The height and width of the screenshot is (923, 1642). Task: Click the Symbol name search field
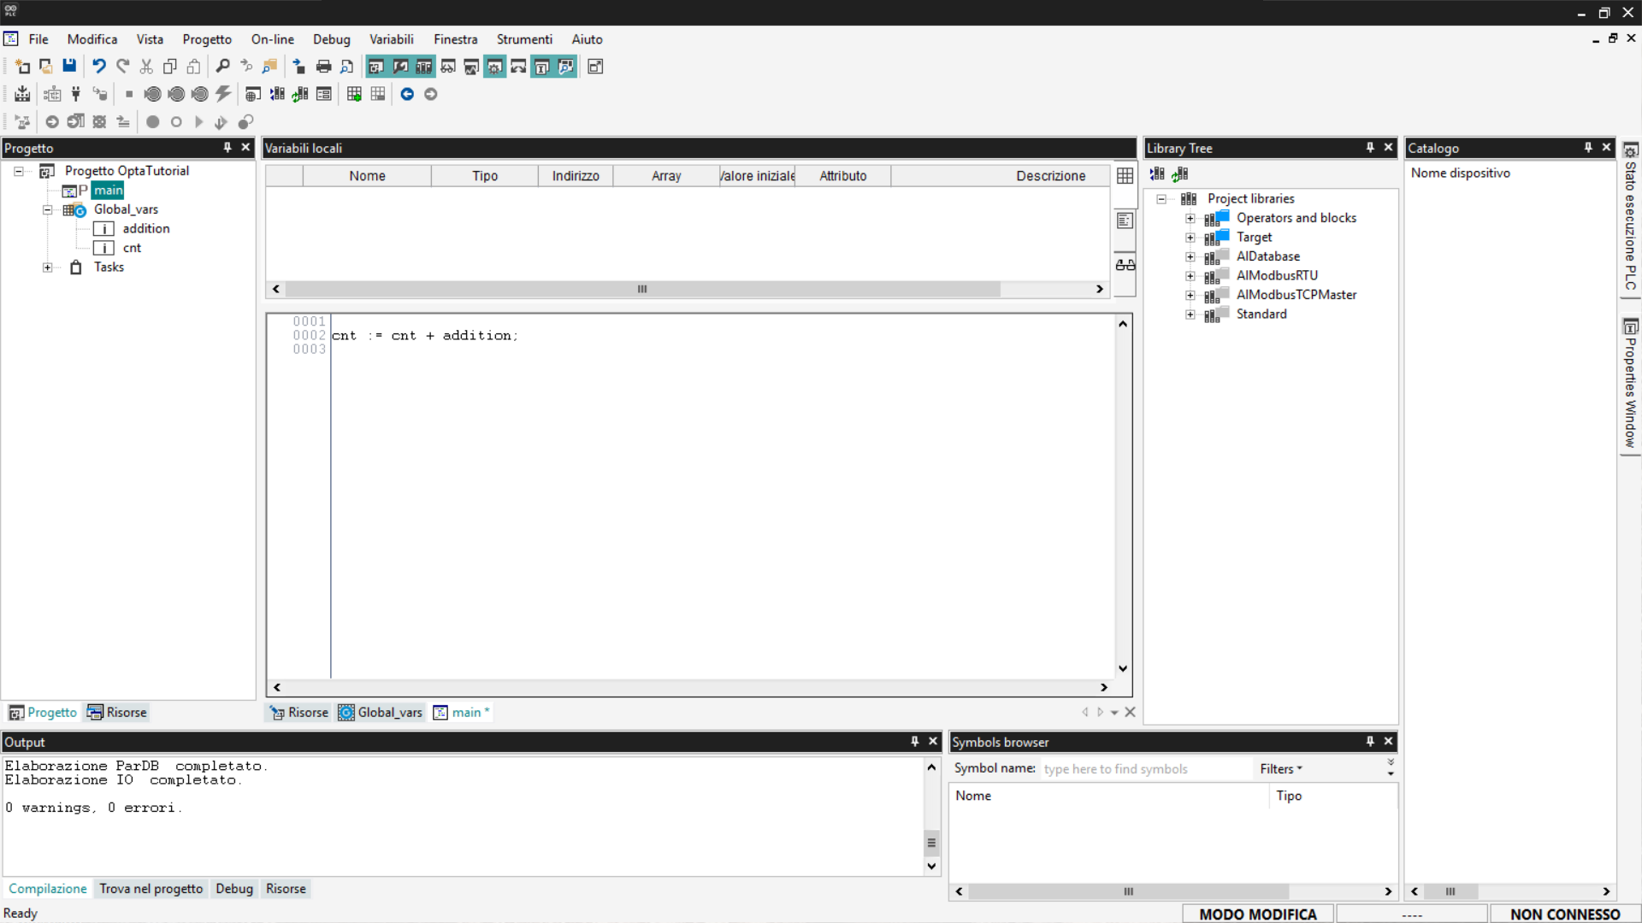point(1144,769)
